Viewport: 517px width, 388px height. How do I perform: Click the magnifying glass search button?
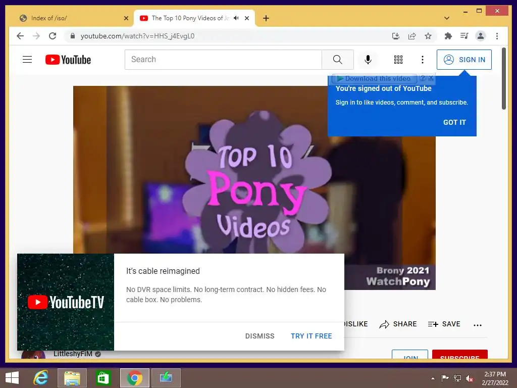tap(338, 60)
